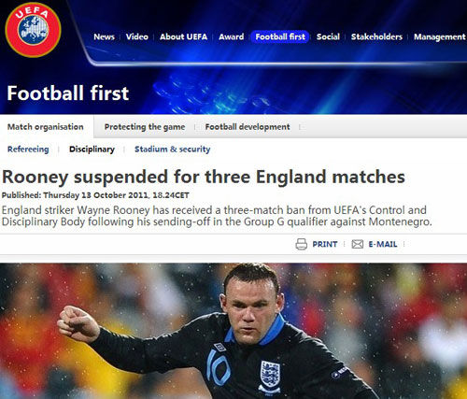Switch to the Match organisation tab
Screen dimensions: 467x399
pyautogui.click(x=46, y=127)
